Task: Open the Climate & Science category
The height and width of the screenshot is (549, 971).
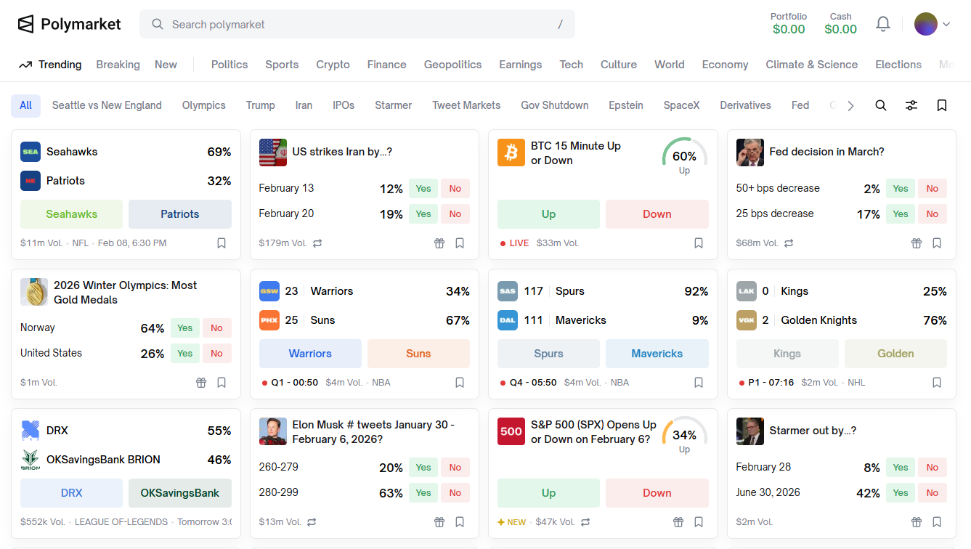Action: tap(812, 65)
